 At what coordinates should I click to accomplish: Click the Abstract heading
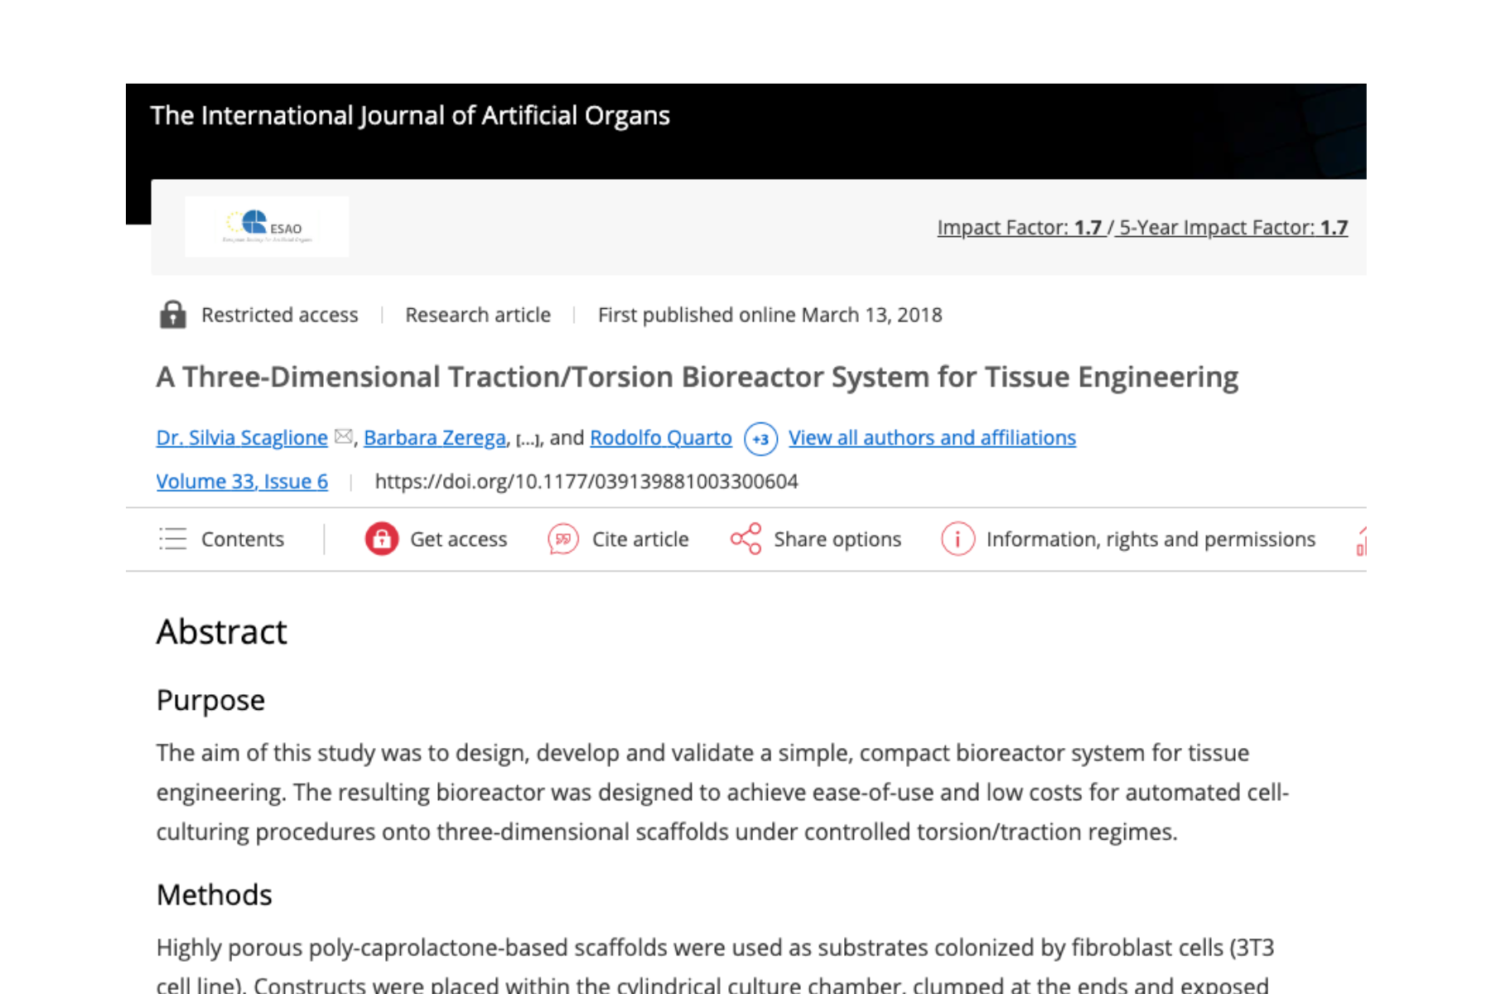[x=222, y=632]
